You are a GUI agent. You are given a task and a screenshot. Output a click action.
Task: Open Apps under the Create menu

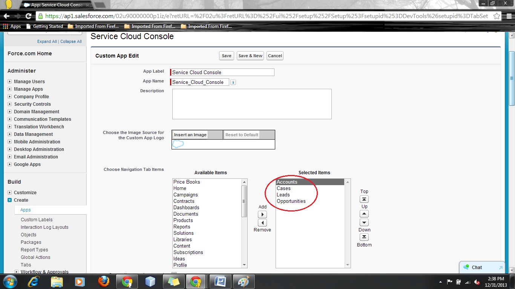(x=26, y=210)
